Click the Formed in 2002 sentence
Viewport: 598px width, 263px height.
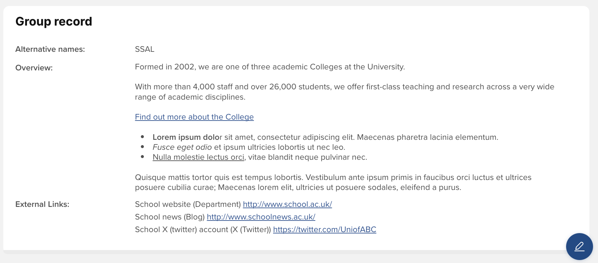click(x=270, y=67)
